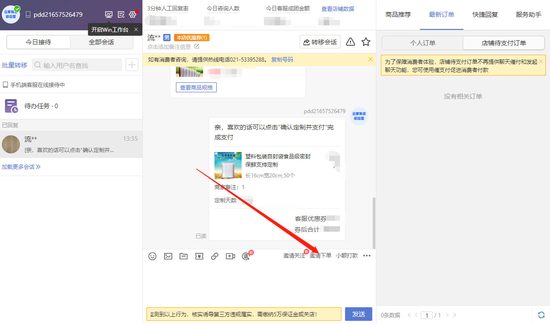The height and width of the screenshot is (324, 550).
Task: Open the settings gear in the purple header
Action: pyautogui.click(x=132, y=14)
